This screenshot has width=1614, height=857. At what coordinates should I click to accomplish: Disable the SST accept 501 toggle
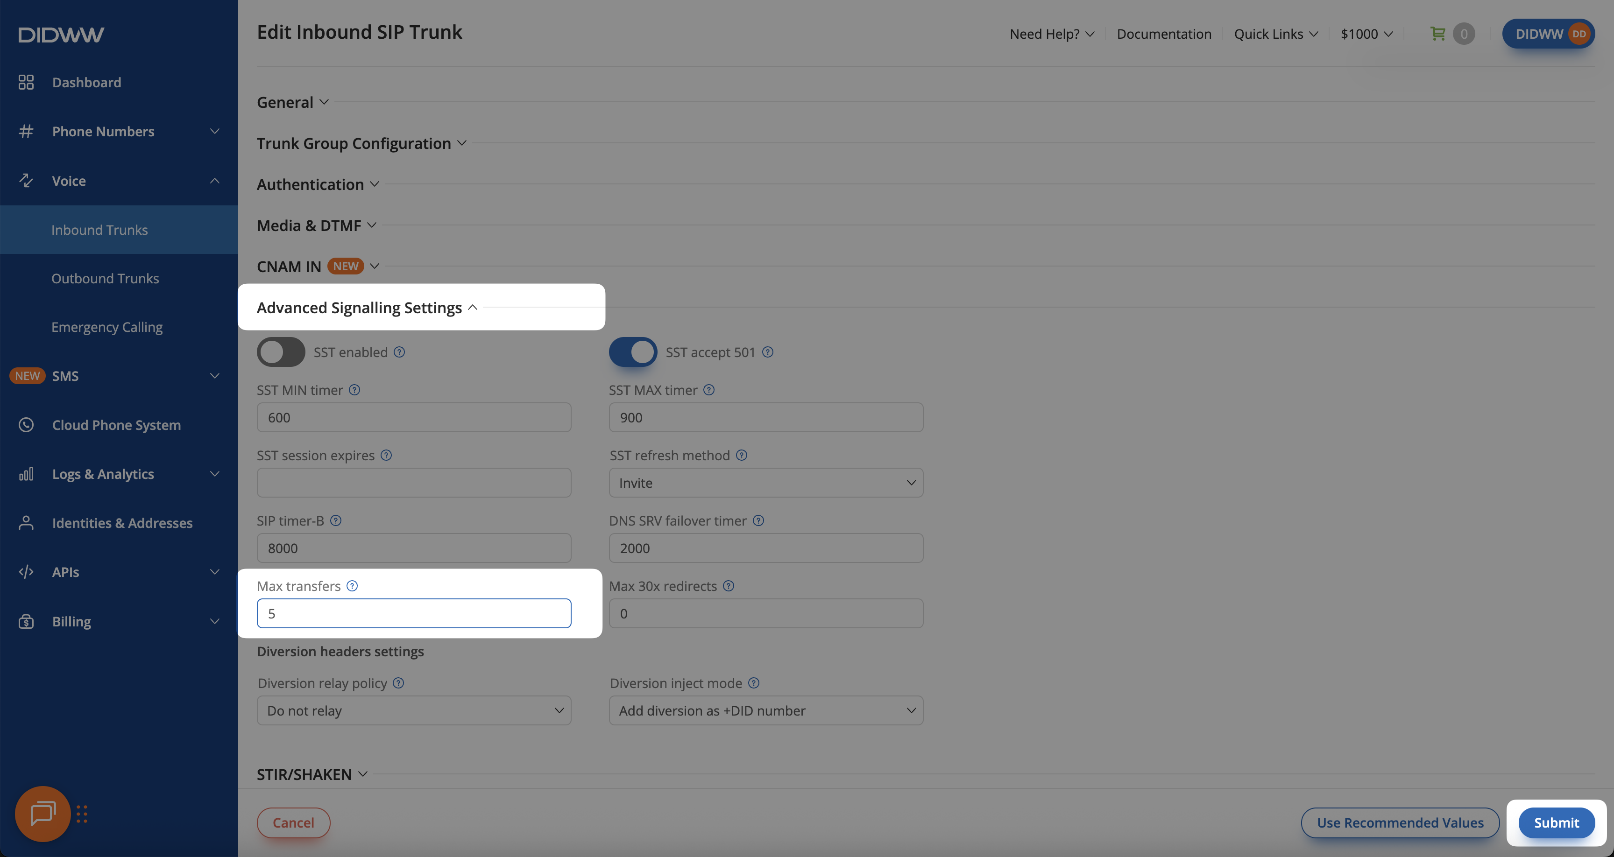[633, 352]
